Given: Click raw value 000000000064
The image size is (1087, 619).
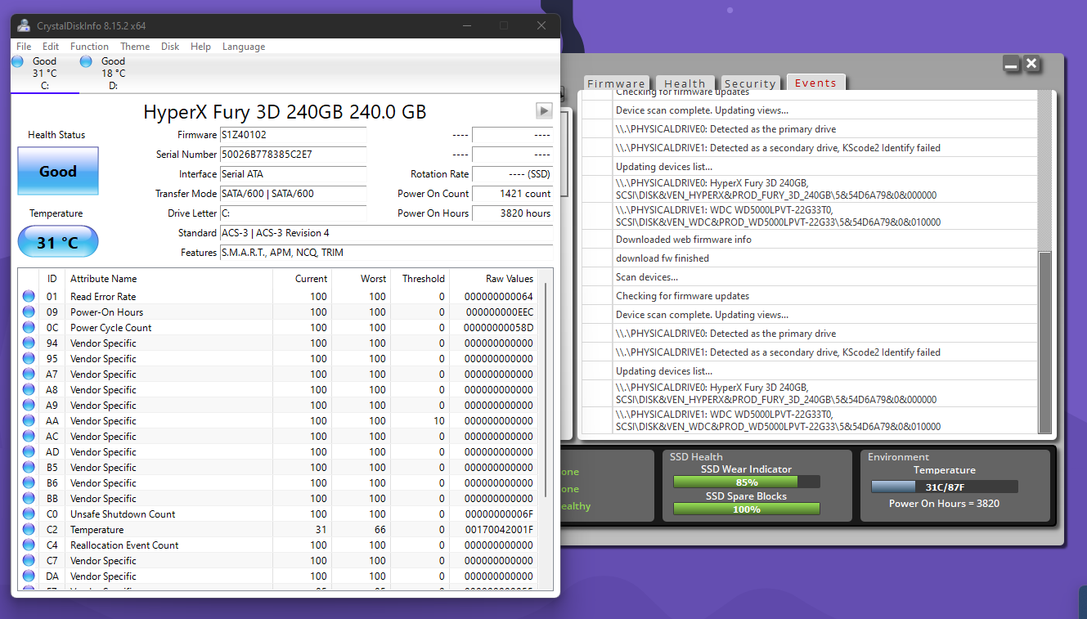Looking at the screenshot, I should click(x=499, y=297).
